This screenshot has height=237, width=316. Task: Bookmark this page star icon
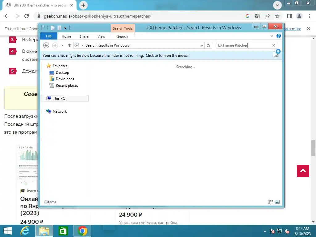[277, 16]
